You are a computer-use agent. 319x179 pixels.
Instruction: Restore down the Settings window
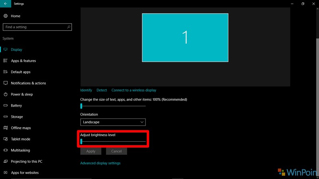tap(303, 4)
